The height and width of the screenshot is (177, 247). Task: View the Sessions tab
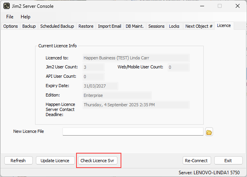tap(156, 26)
